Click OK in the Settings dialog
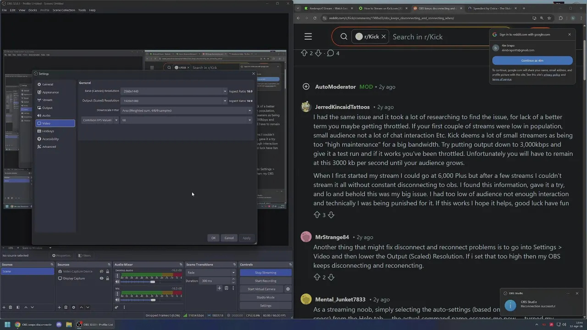The height and width of the screenshot is (330, 587). pyautogui.click(x=213, y=238)
